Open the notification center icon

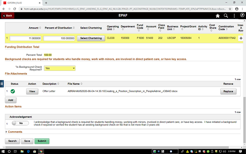(240, 151)
